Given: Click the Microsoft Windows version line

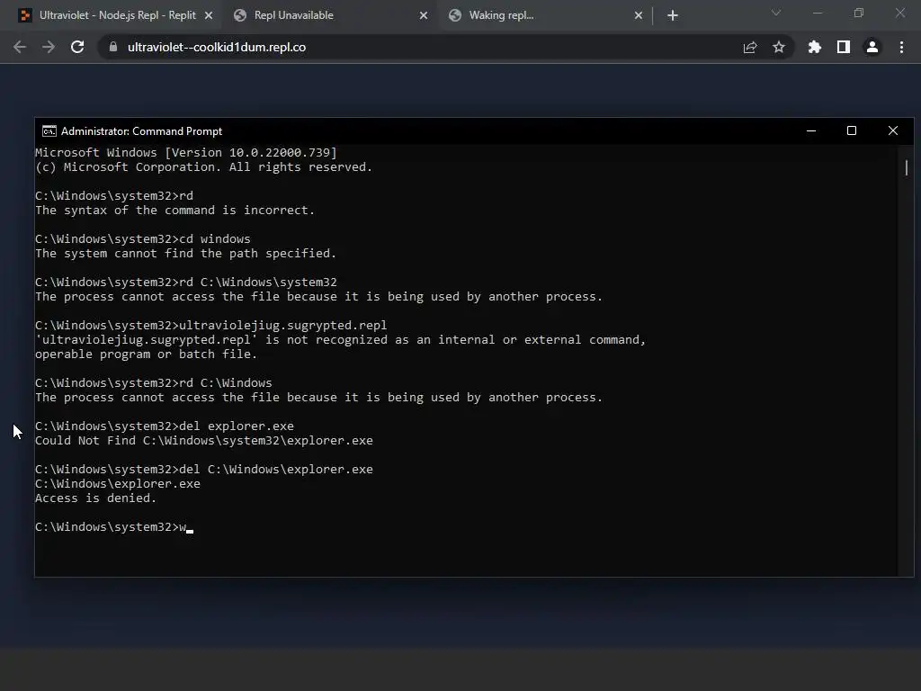Looking at the screenshot, I should pyautogui.click(x=186, y=152).
